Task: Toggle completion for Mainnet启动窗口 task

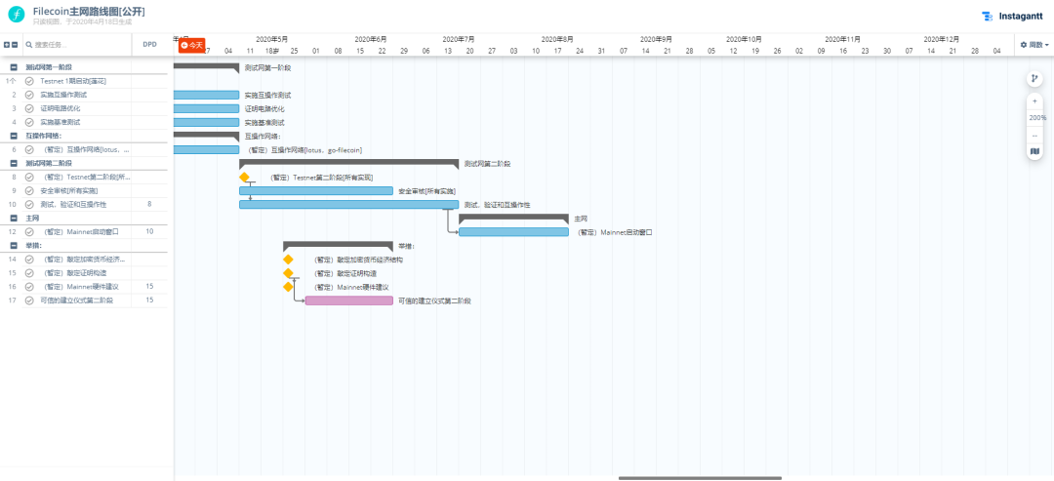Action: (29, 232)
